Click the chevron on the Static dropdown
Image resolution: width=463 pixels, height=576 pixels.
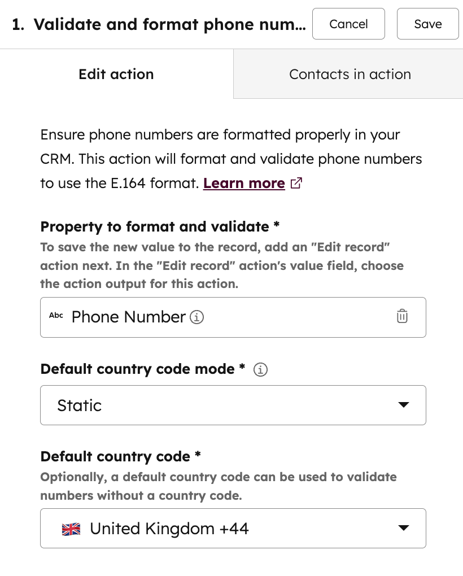(x=404, y=404)
